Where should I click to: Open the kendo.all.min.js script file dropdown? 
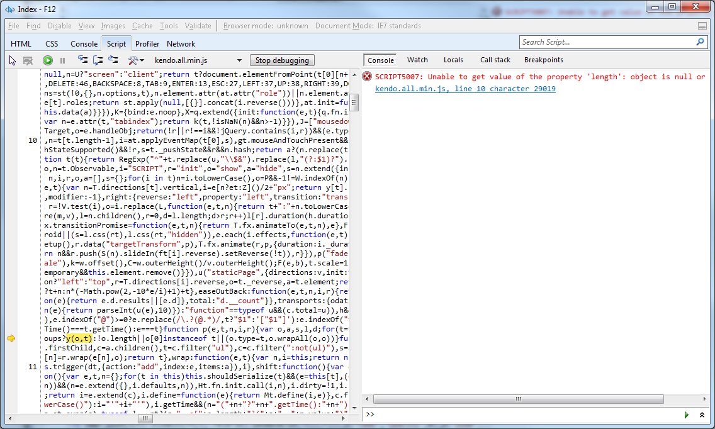coord(198,60)
